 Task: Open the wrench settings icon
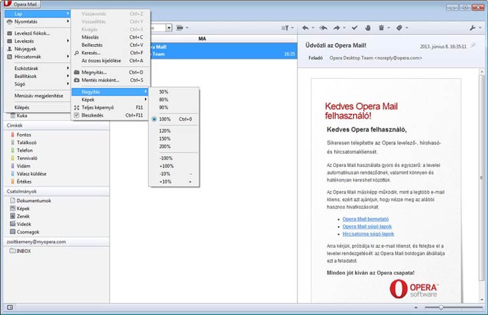(474, 28)
